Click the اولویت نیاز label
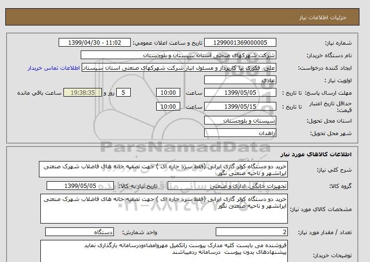Screen dimensions: 370x262 coord(338,80)
